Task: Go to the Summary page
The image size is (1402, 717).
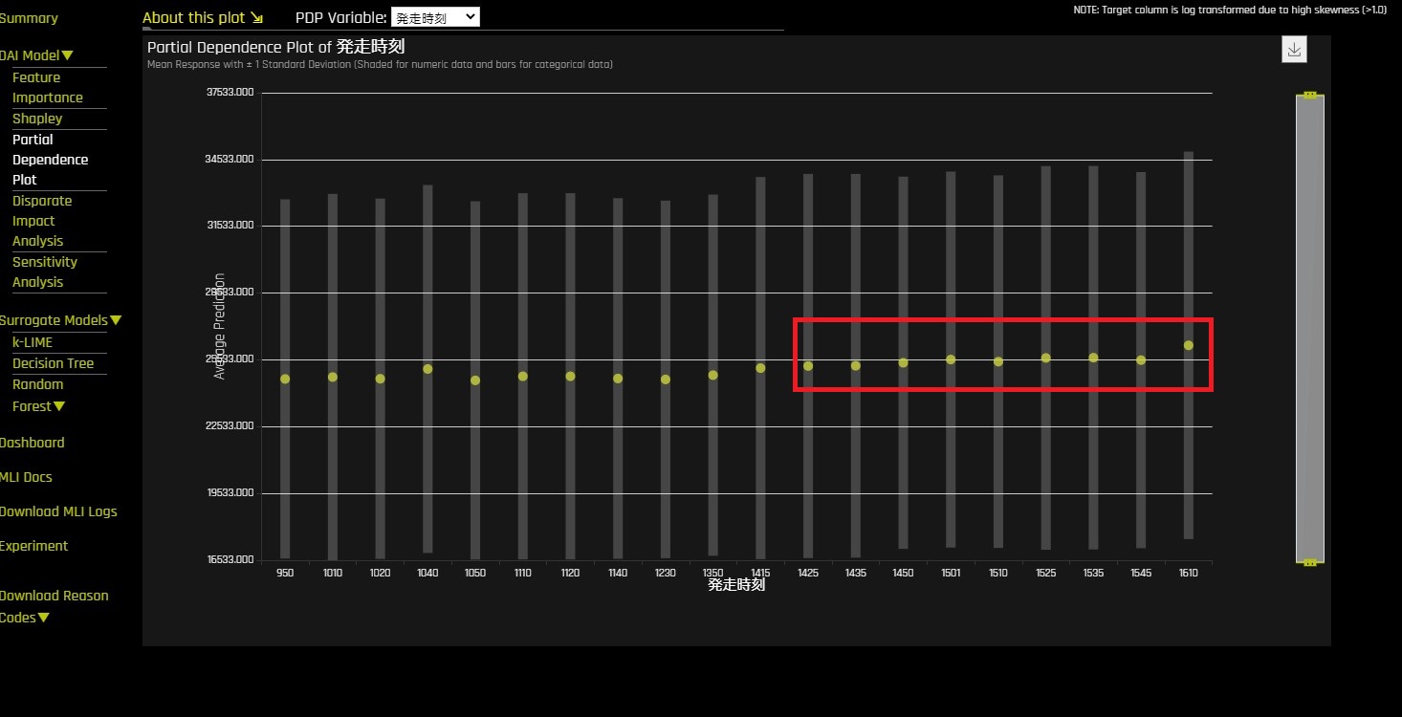Action: click(29, 18)
